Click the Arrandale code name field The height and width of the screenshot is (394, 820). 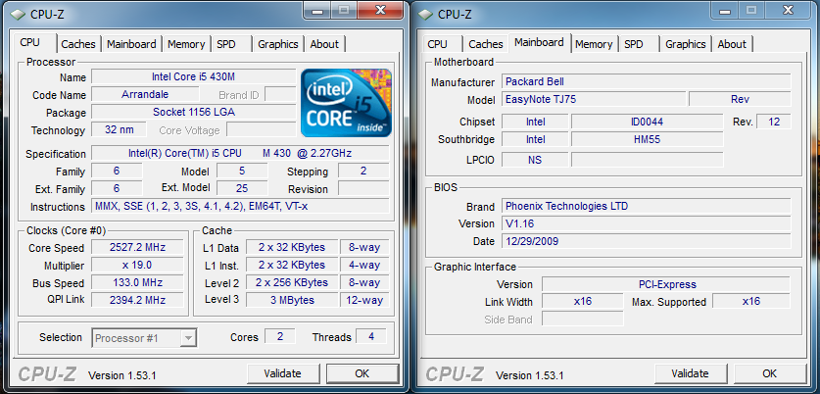pyautogui.click(x=145, y=95)
